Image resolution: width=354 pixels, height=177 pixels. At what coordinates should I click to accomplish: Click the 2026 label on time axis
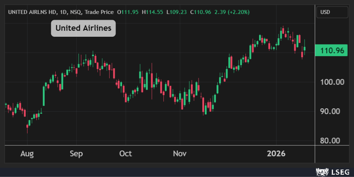(x=276, y=153)
